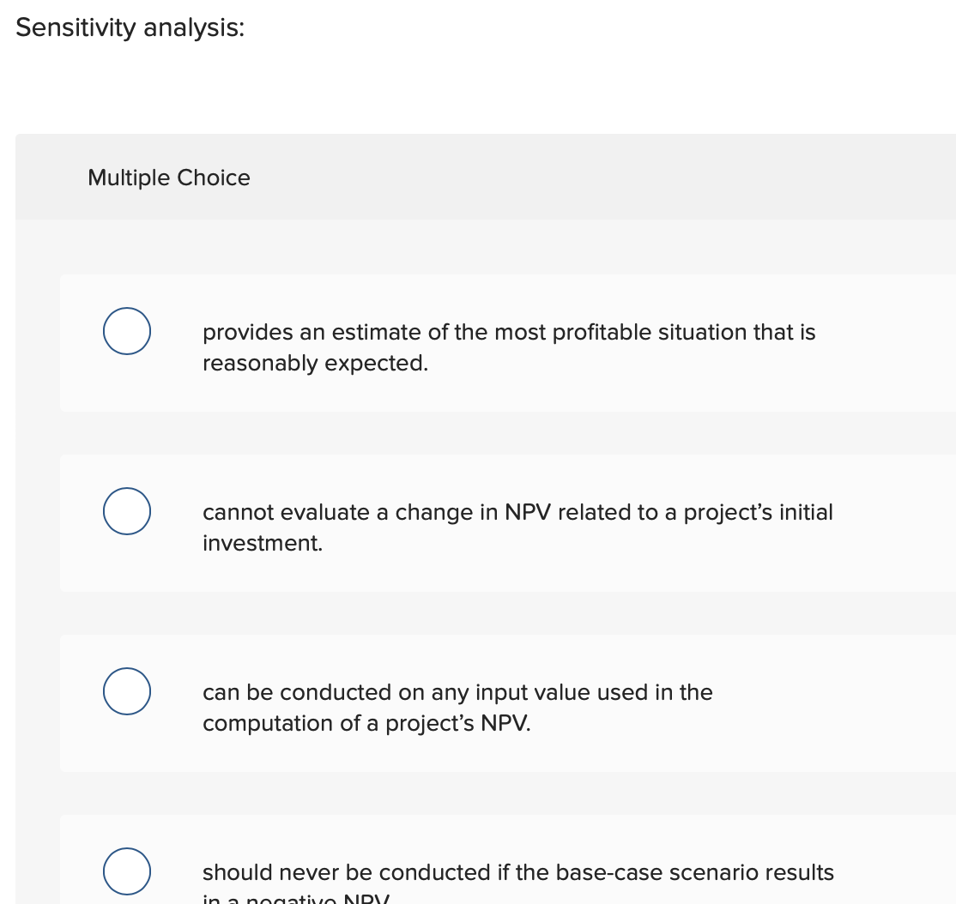
Task: Click the question text 'Sensitivity analysis:'
Action: [x=130, y=27]
